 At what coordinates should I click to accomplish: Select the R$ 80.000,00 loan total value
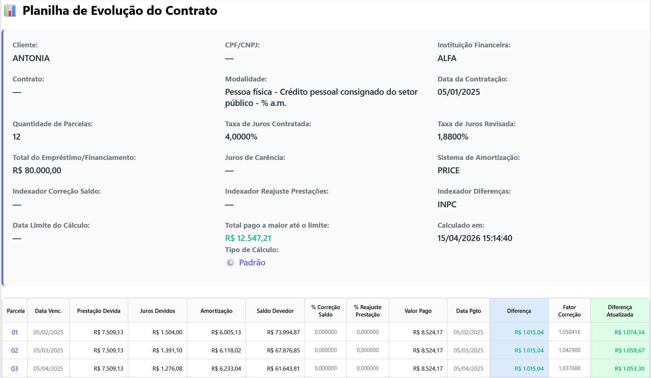point(37,171)
